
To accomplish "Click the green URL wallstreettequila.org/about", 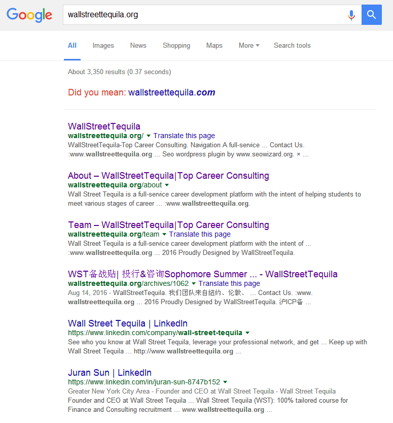I will tap(115, 185).
